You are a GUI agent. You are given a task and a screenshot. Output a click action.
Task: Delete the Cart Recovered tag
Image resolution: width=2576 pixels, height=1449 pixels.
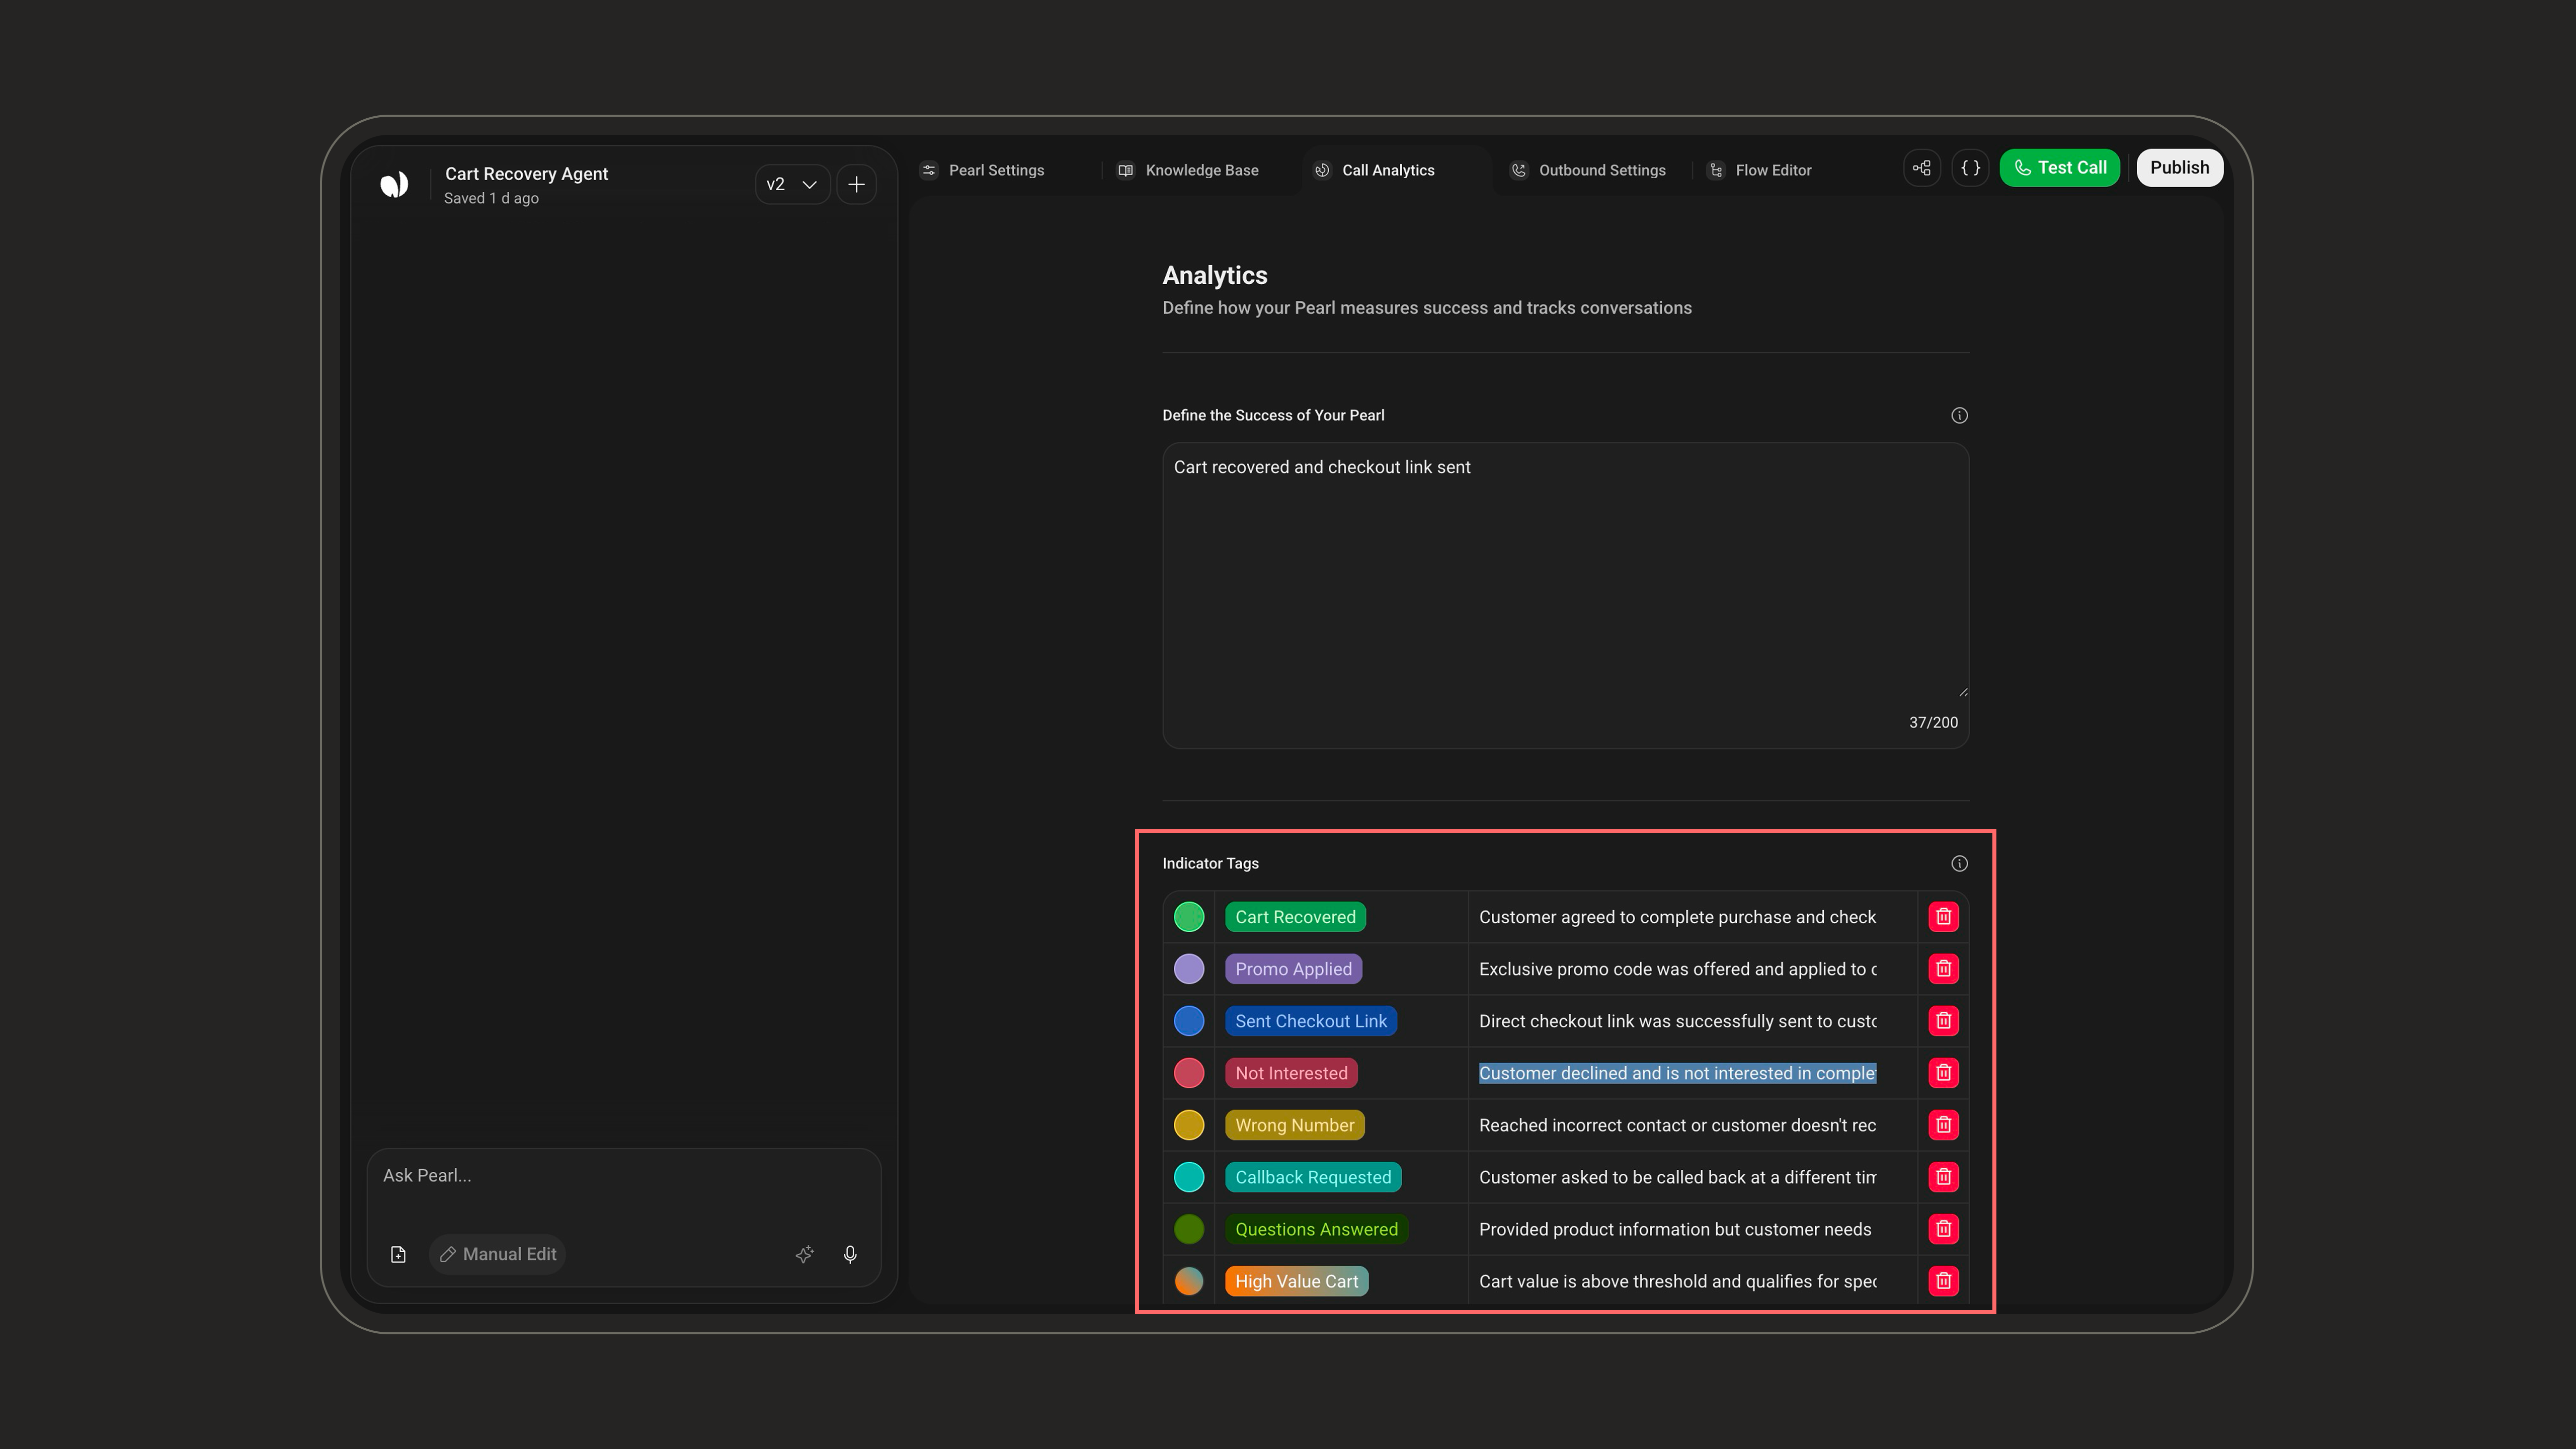[x=1943, y=917]
